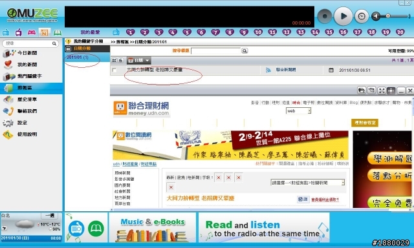
Task: Click search button beside title field
Action: click(245, 50)
